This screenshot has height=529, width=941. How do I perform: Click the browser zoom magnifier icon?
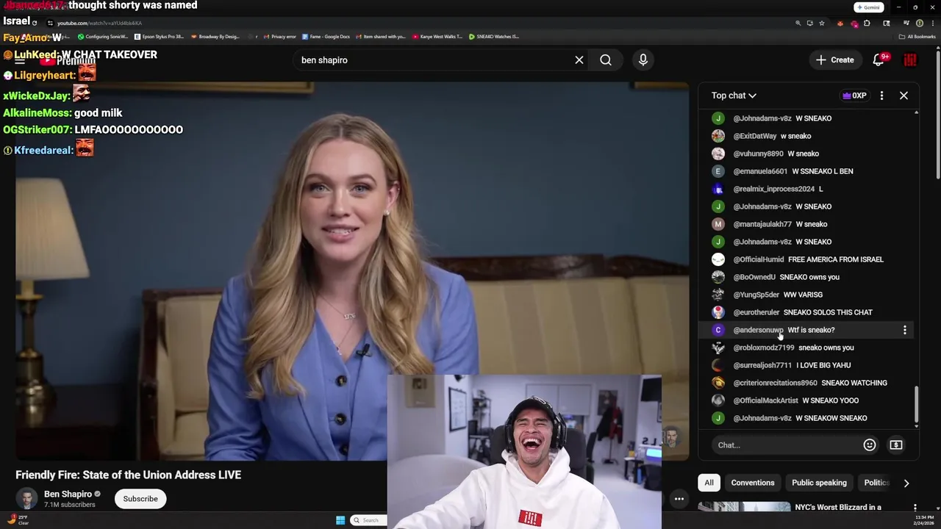798,24
